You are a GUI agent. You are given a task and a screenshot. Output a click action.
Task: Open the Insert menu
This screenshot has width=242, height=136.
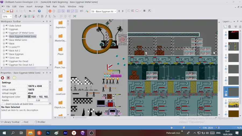(x=29, y=6)
